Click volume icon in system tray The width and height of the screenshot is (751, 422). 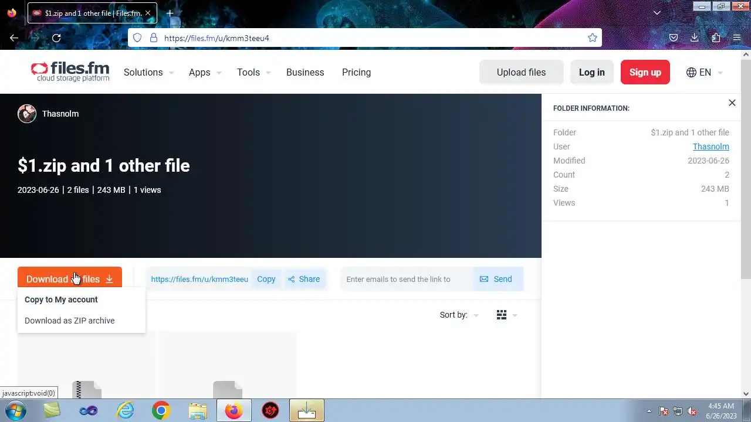pos(692,411)
